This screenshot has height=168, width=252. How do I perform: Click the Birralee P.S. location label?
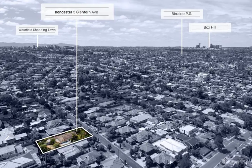click(x=182, y=14)
